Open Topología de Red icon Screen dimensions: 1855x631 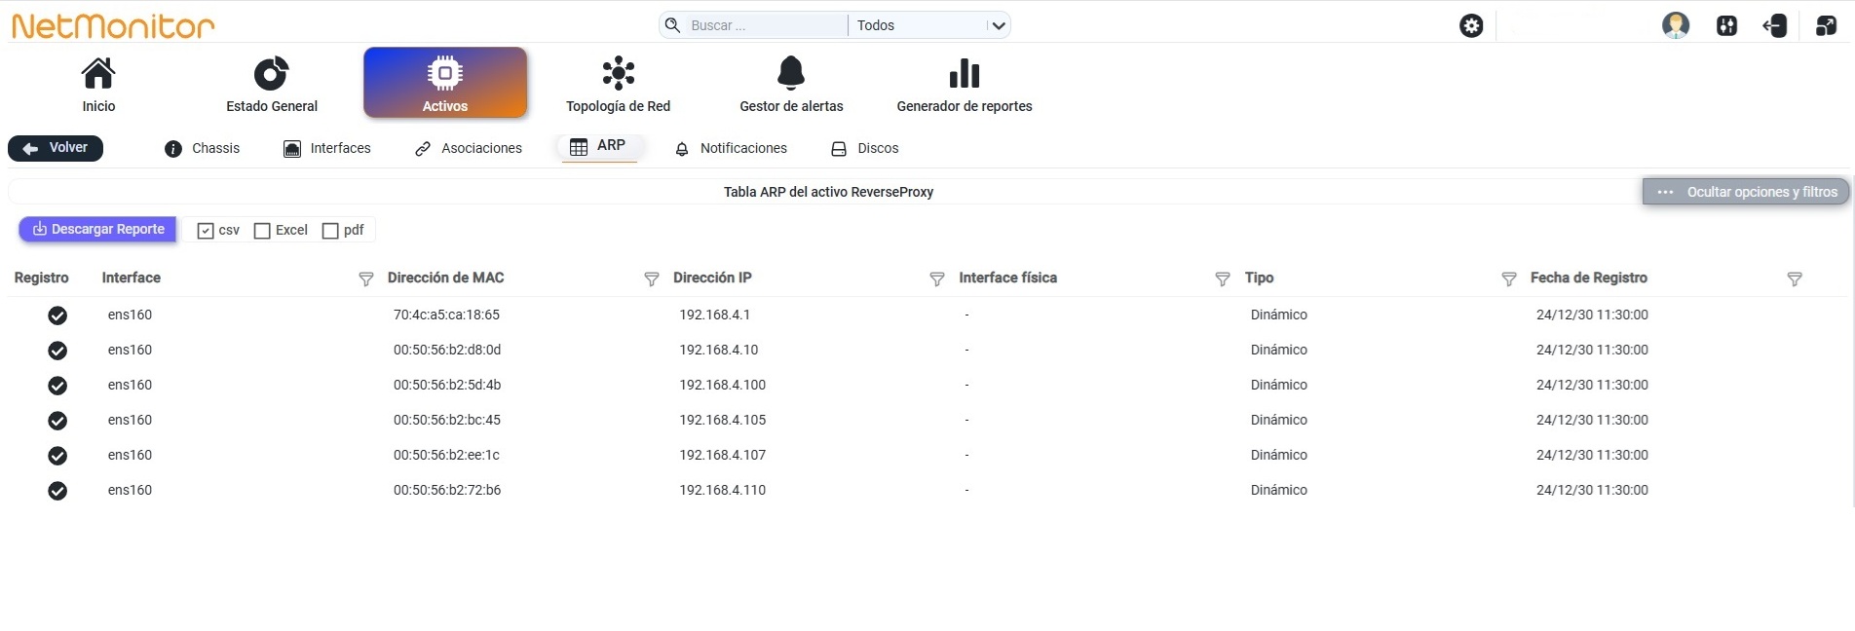(x=619, y=73)
